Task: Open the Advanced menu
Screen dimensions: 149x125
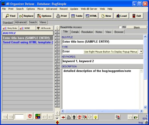Action: pos(52,9)
